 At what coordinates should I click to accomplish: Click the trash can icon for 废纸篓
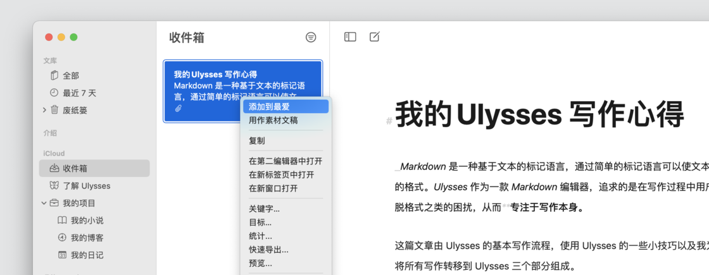(x=54, y=110)
